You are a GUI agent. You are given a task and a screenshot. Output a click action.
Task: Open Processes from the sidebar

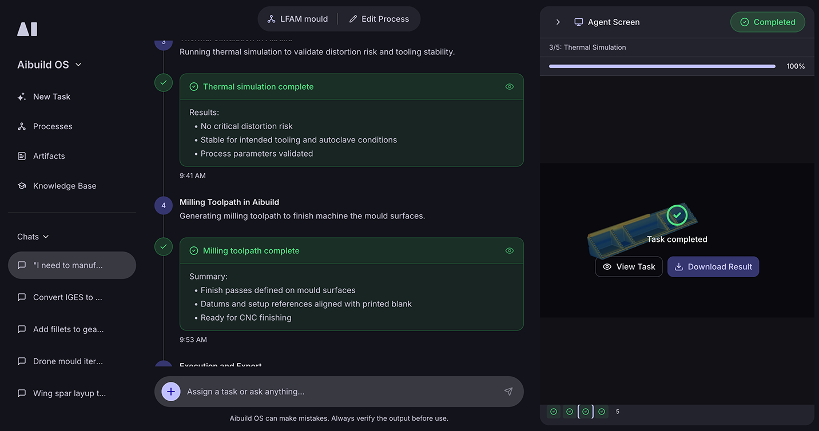point(53,126)
